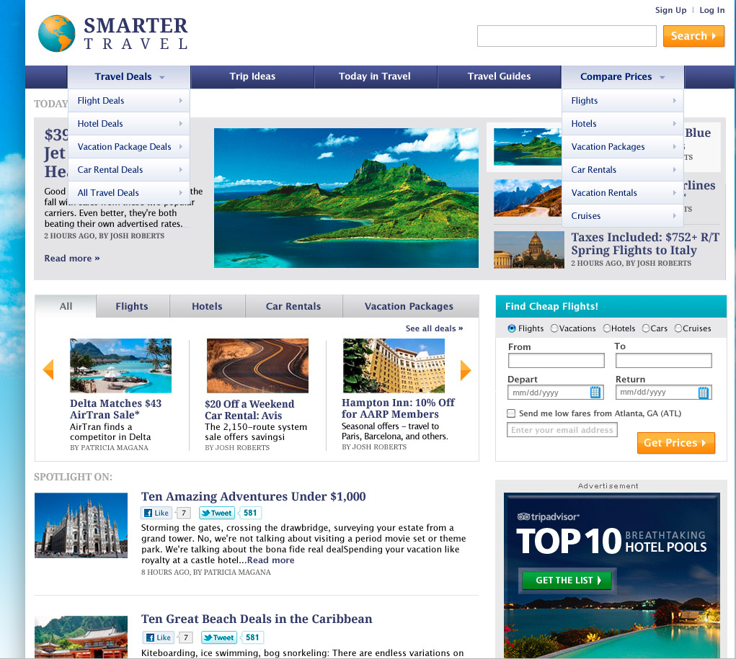
Task: Like the Ten Amazing Adventures article on Facebook
Action: (156, 513)
